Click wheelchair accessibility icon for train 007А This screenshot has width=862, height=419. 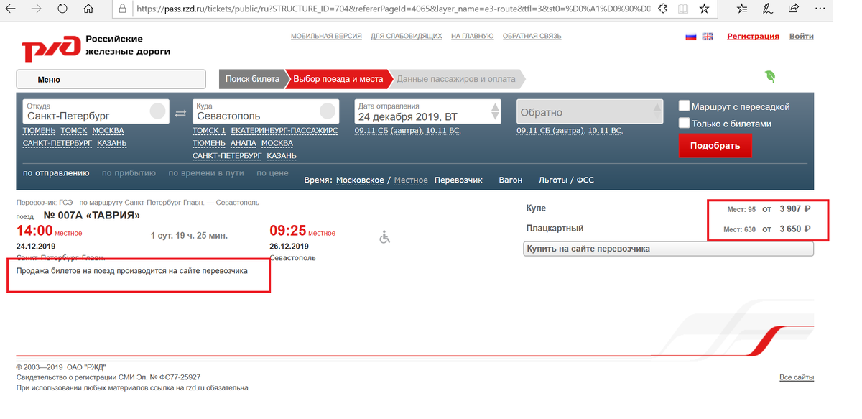(384, 236)
